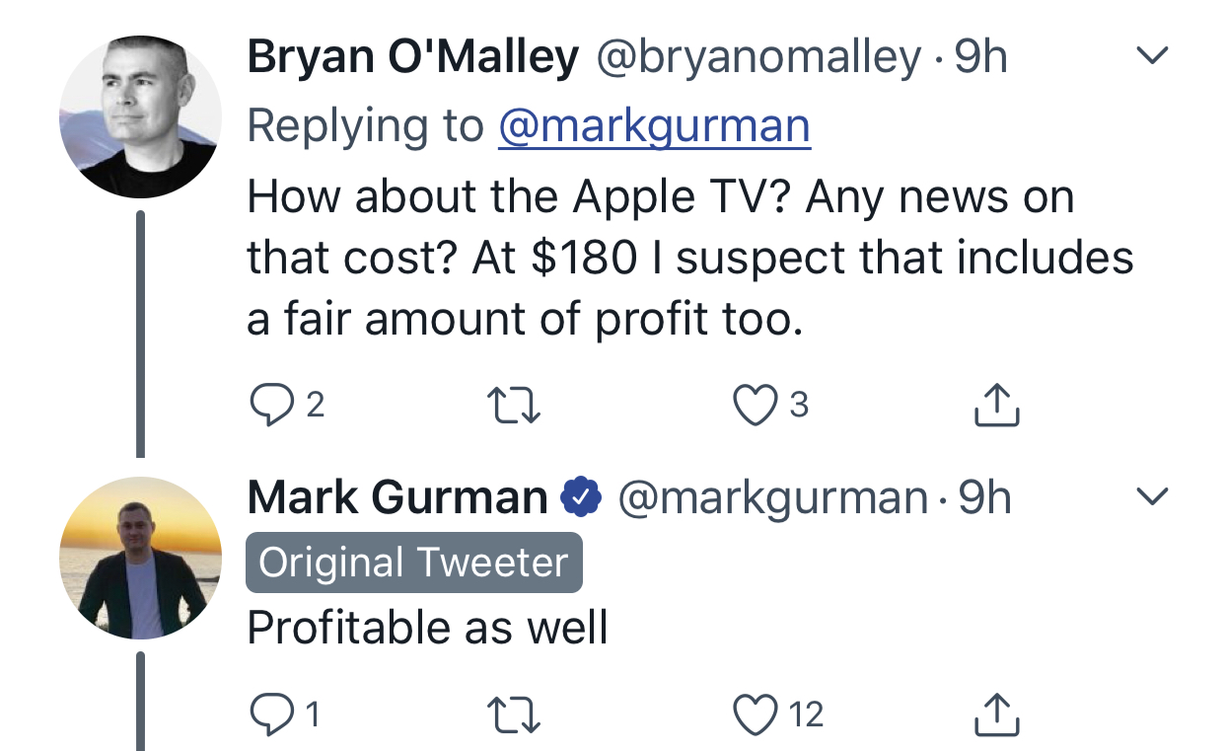Like Mark Gurman's reply tweet
This screenshot has width=1225, height=751.
tap(757, 714)
